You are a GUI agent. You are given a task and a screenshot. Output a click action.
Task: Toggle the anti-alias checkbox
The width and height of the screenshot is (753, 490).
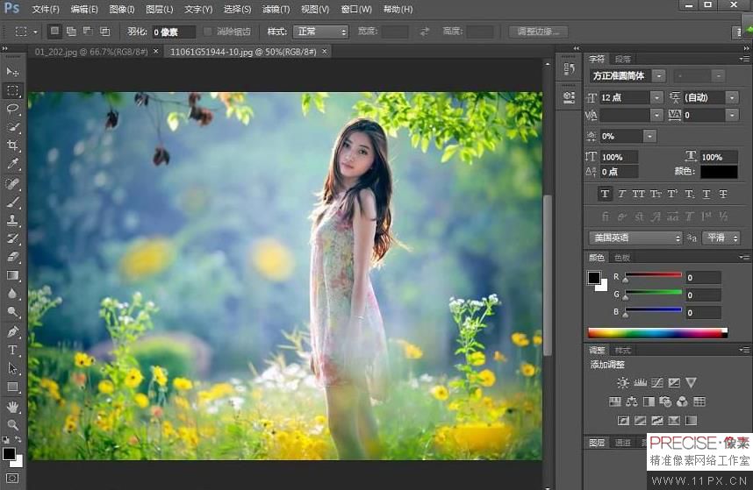click(x=208, y=32)
